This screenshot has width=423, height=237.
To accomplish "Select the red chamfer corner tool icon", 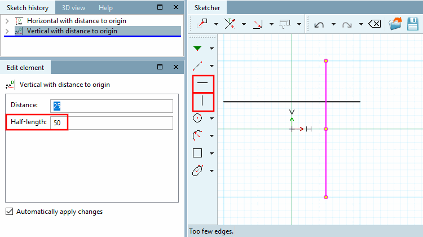I will pos(257,24).
